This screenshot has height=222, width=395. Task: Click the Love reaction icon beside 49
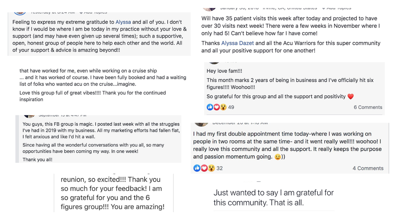coord(217,107)
